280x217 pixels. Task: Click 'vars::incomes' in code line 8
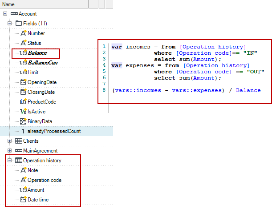138,90
